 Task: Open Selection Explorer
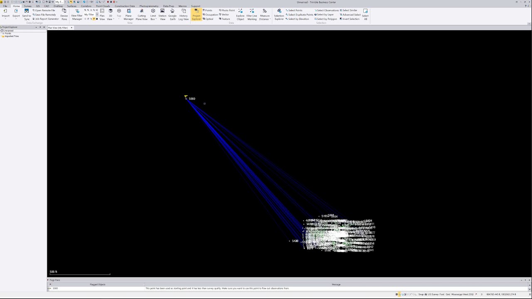(279, 14)
